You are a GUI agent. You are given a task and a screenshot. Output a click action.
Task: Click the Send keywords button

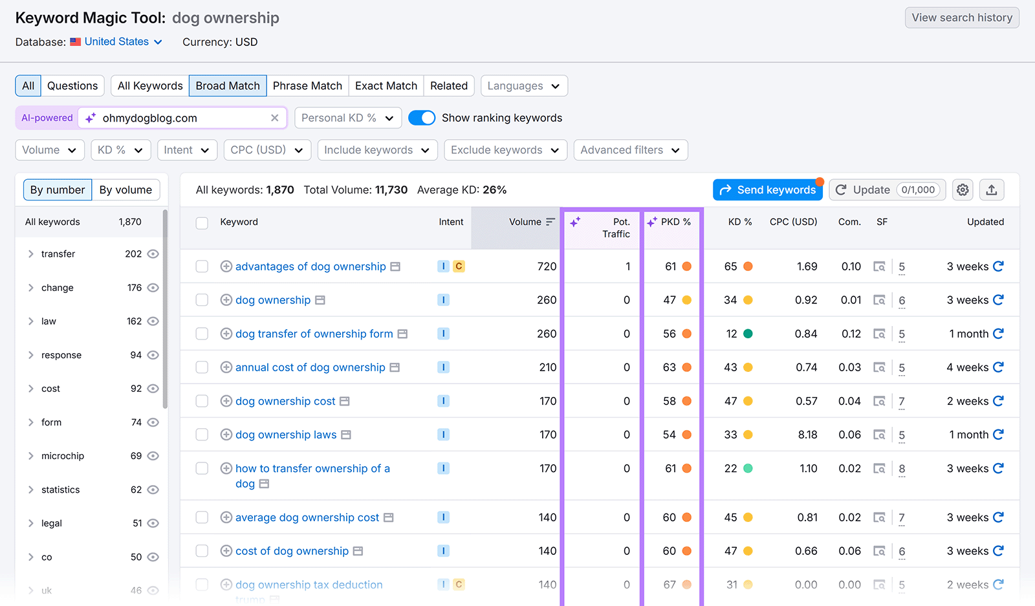(x=767, y=189)
